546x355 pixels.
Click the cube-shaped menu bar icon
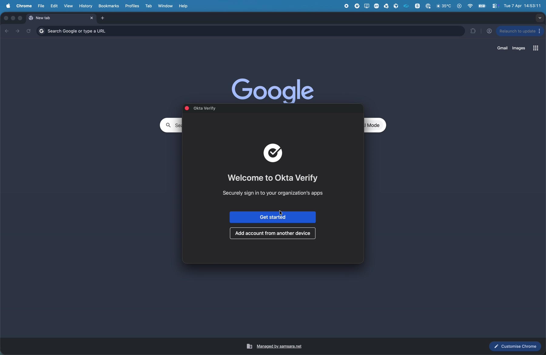pyautogui.click(x=396, y=6)
